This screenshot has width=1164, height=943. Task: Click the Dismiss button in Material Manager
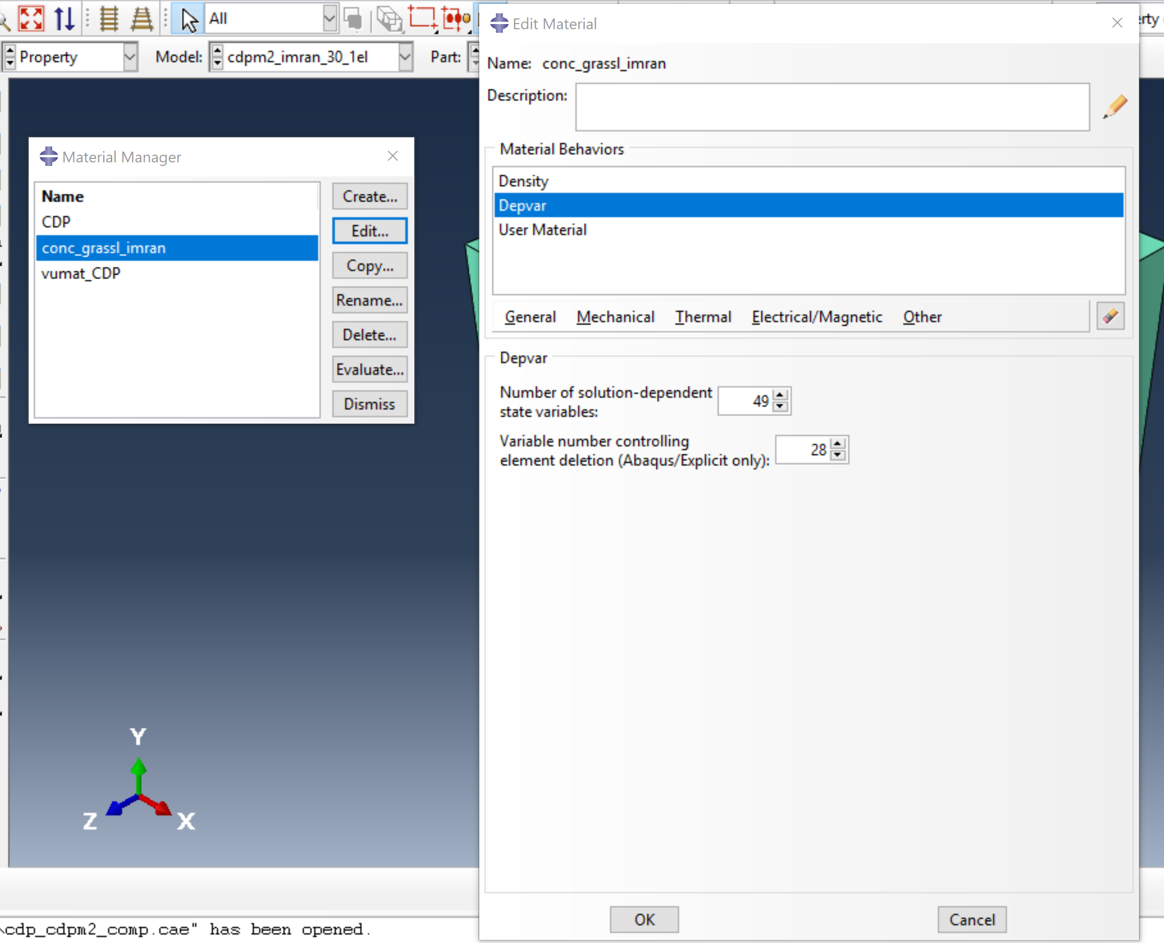pos(369,403)
